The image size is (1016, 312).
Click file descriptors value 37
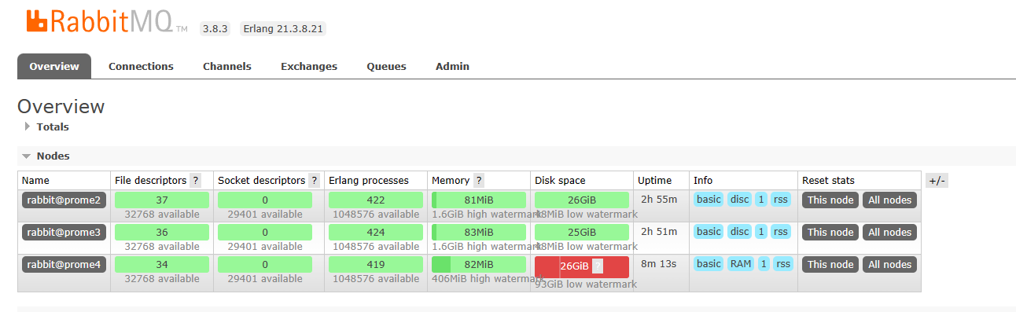click(x=162, y=200)
